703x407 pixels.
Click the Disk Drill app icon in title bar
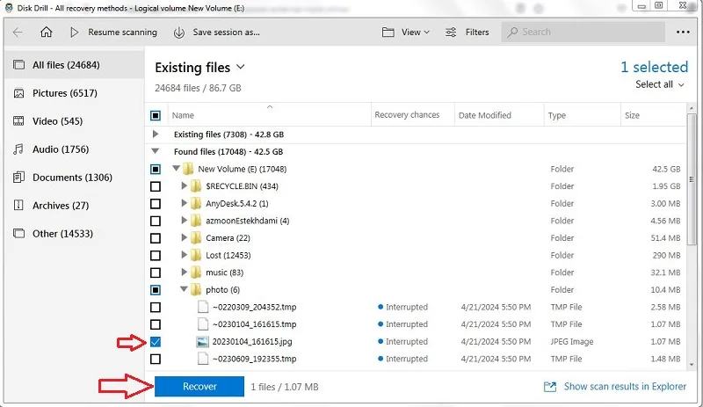tap(9, 8)
